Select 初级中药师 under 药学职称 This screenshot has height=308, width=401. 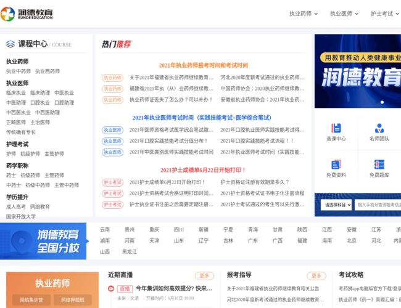click(38, 185)
